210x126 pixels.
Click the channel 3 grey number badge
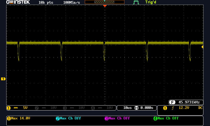point(65,108)
